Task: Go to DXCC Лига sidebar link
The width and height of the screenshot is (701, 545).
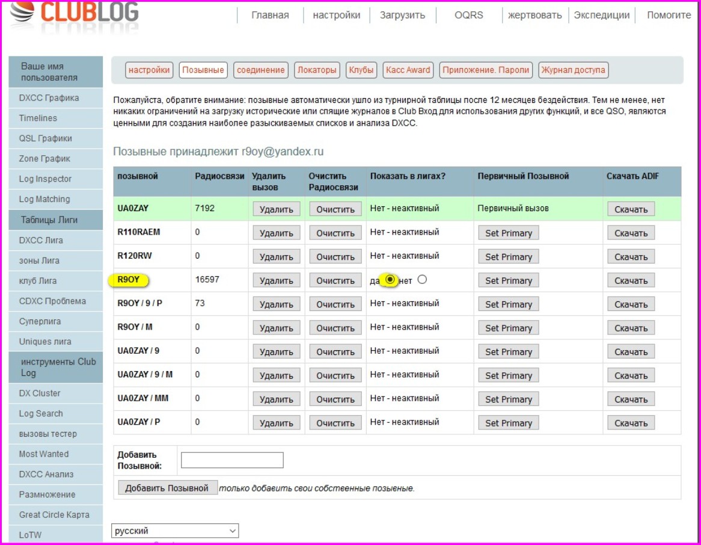Action: (41, 241)
